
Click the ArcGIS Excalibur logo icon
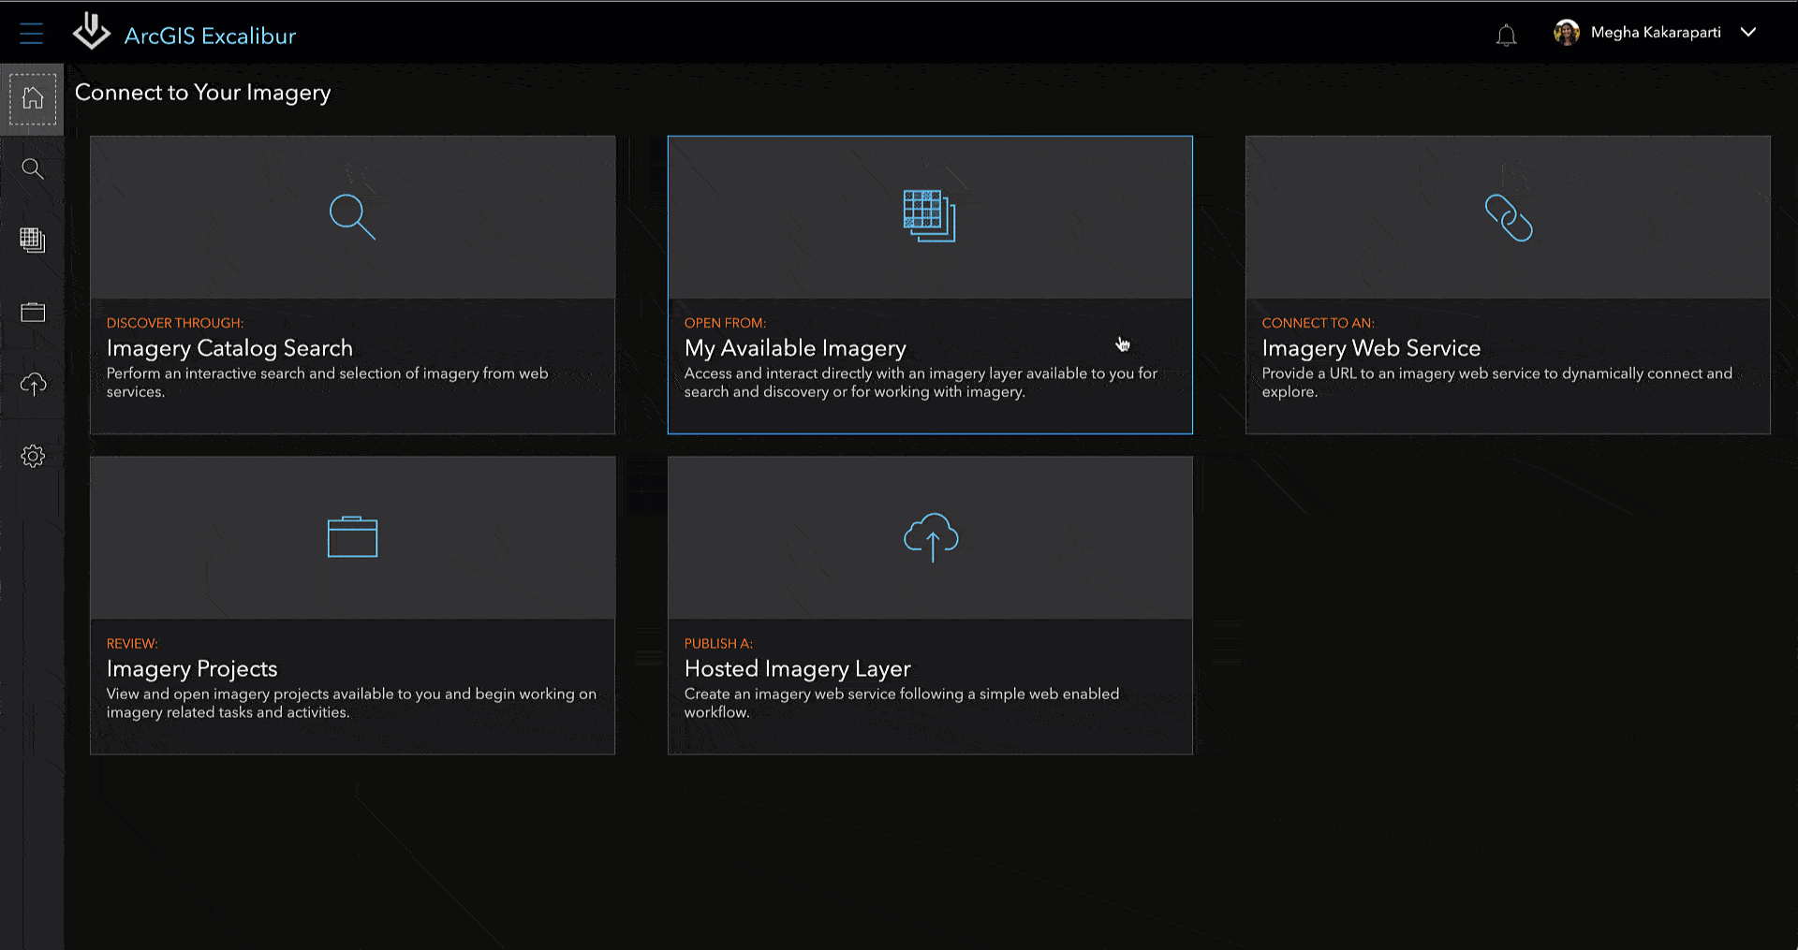pos(91,31)
